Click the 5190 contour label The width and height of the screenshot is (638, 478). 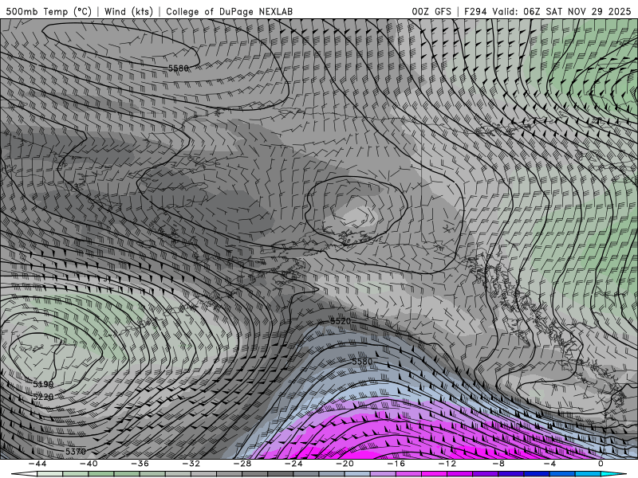pyautogui.click(x=43, y=384)
